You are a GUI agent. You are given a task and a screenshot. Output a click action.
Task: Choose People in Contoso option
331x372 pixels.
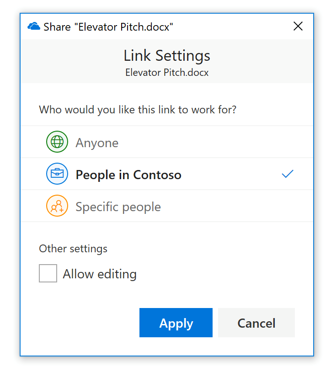pyautogui.click(x=128, y=175)
